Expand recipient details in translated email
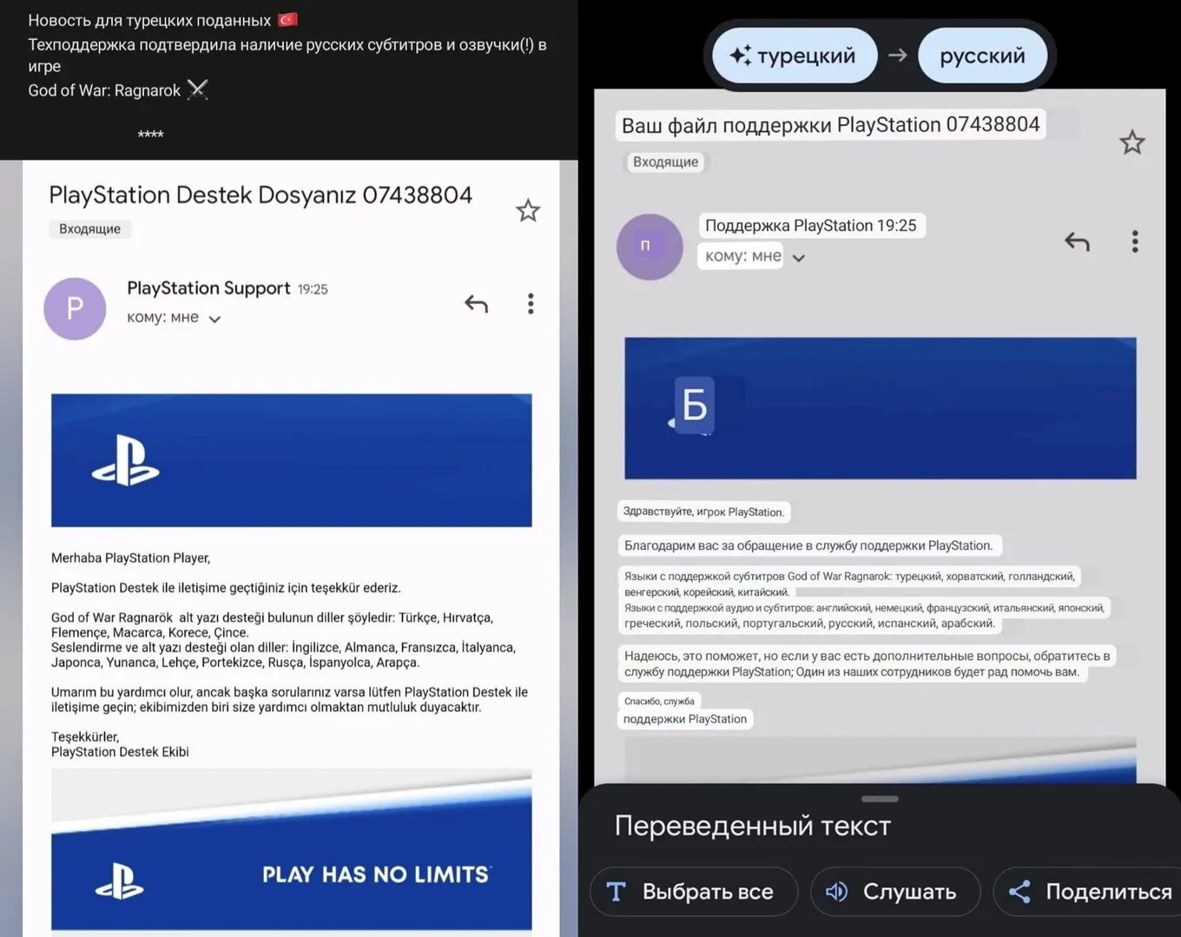 (x=799, y=258)
